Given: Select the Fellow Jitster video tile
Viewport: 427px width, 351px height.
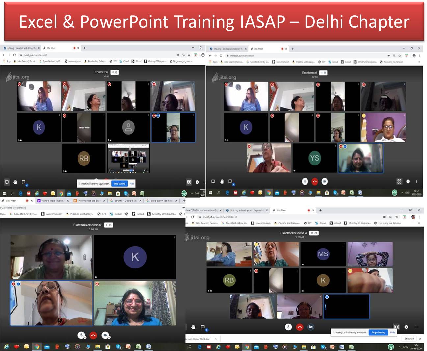Looking at the screenshot, I should tap(84, 127).
